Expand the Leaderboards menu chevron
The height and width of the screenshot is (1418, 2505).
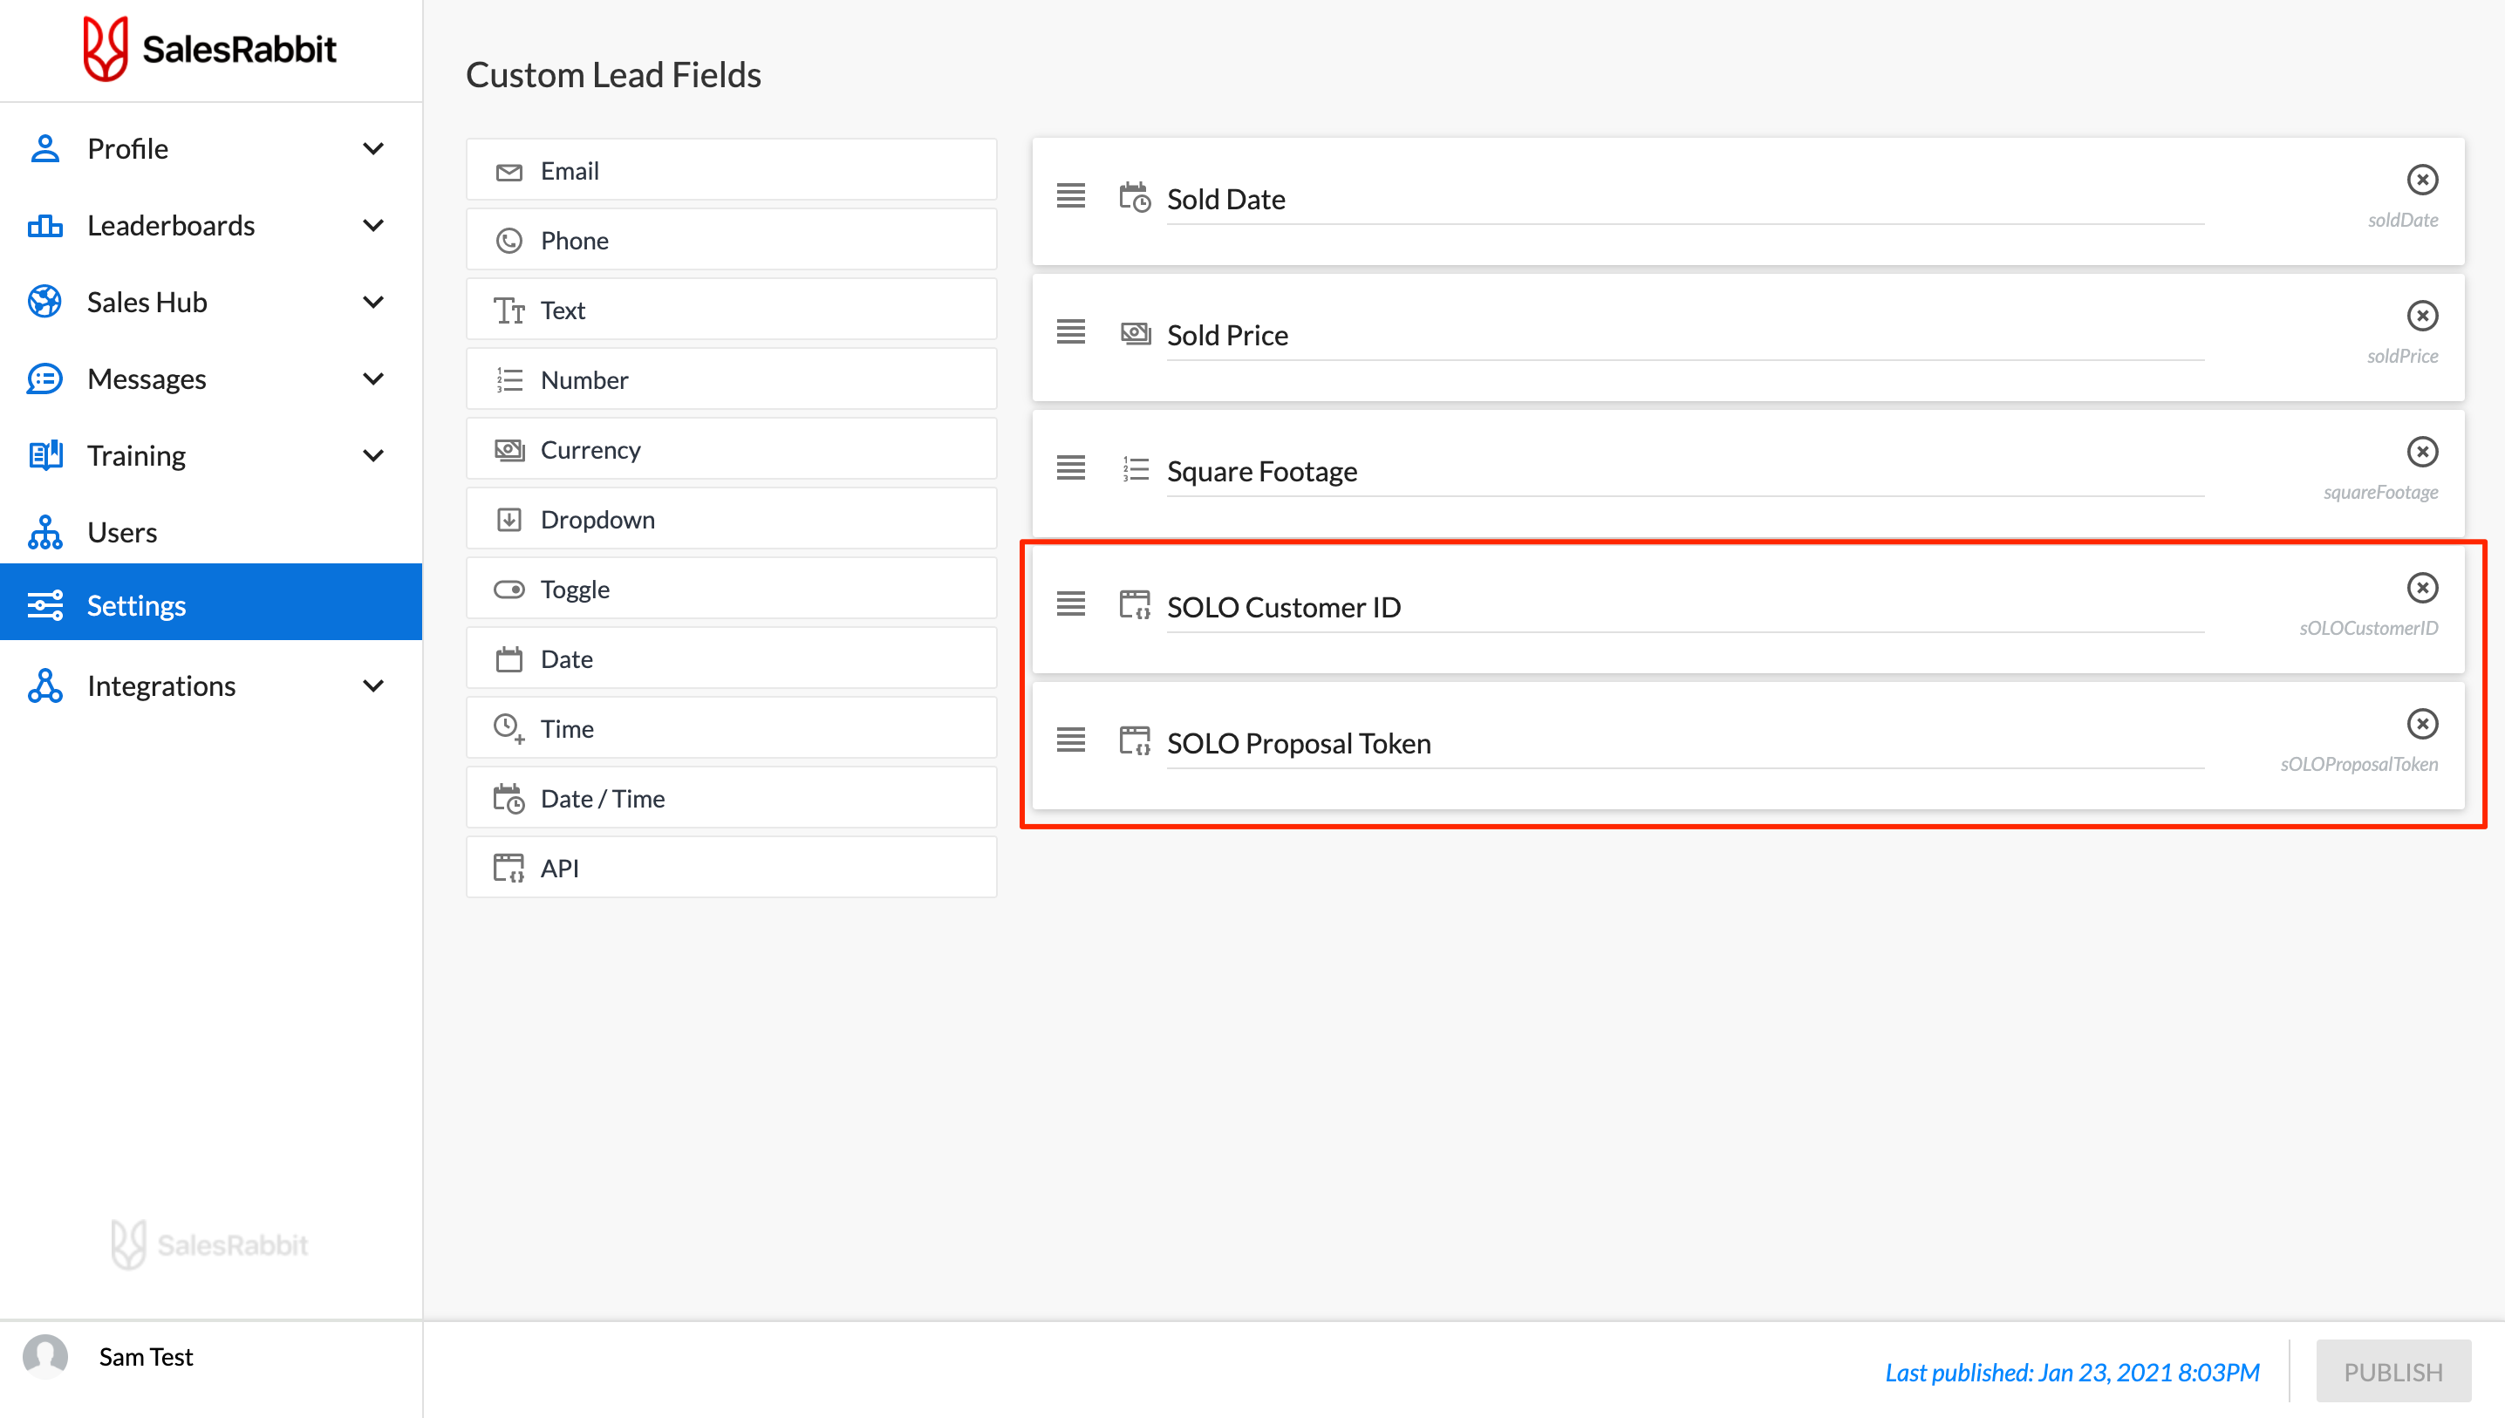click(373, 226)
